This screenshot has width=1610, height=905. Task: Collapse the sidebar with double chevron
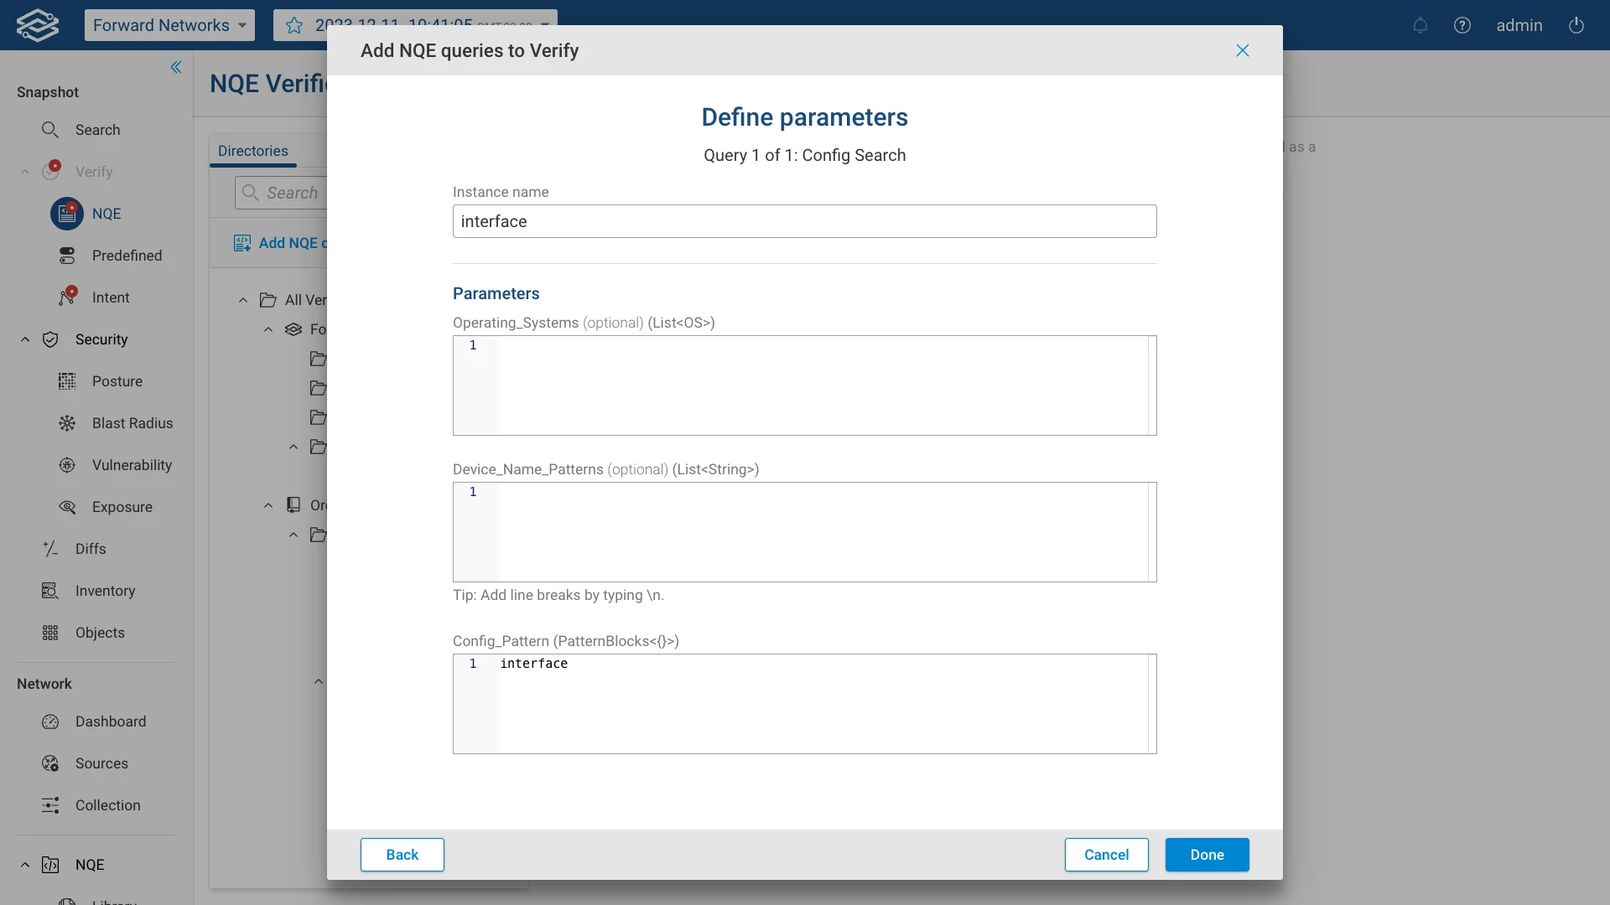(175, 67)
